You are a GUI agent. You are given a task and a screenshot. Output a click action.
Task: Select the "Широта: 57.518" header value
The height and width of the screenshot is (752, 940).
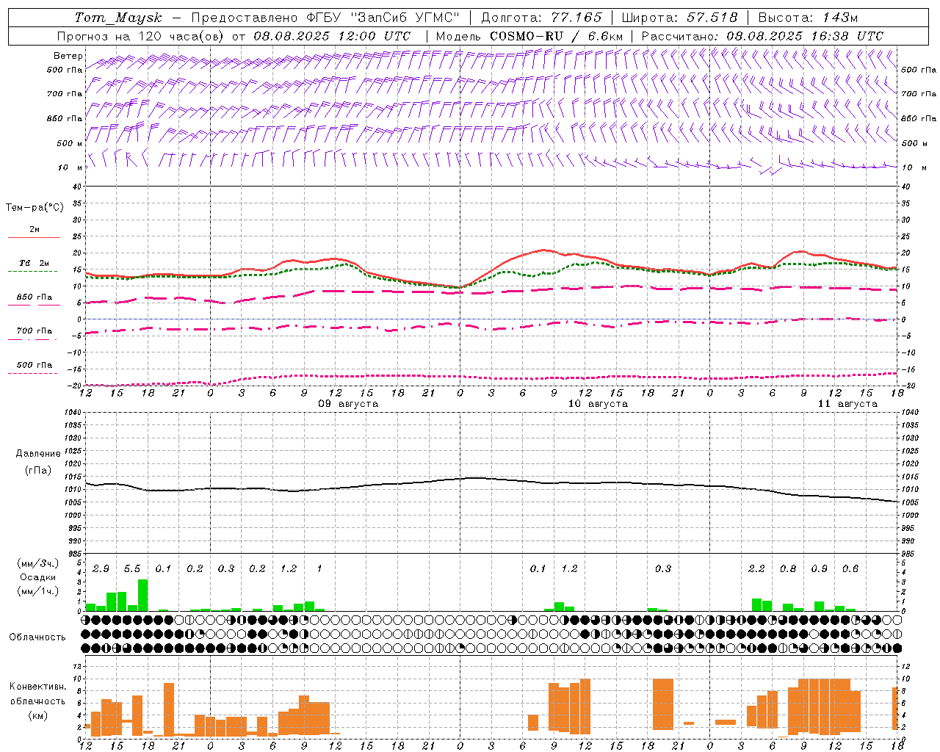coord(679,18)
